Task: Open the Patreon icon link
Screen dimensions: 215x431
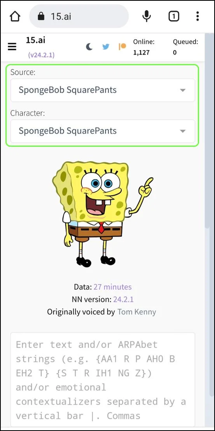Action: coord(122,47)
